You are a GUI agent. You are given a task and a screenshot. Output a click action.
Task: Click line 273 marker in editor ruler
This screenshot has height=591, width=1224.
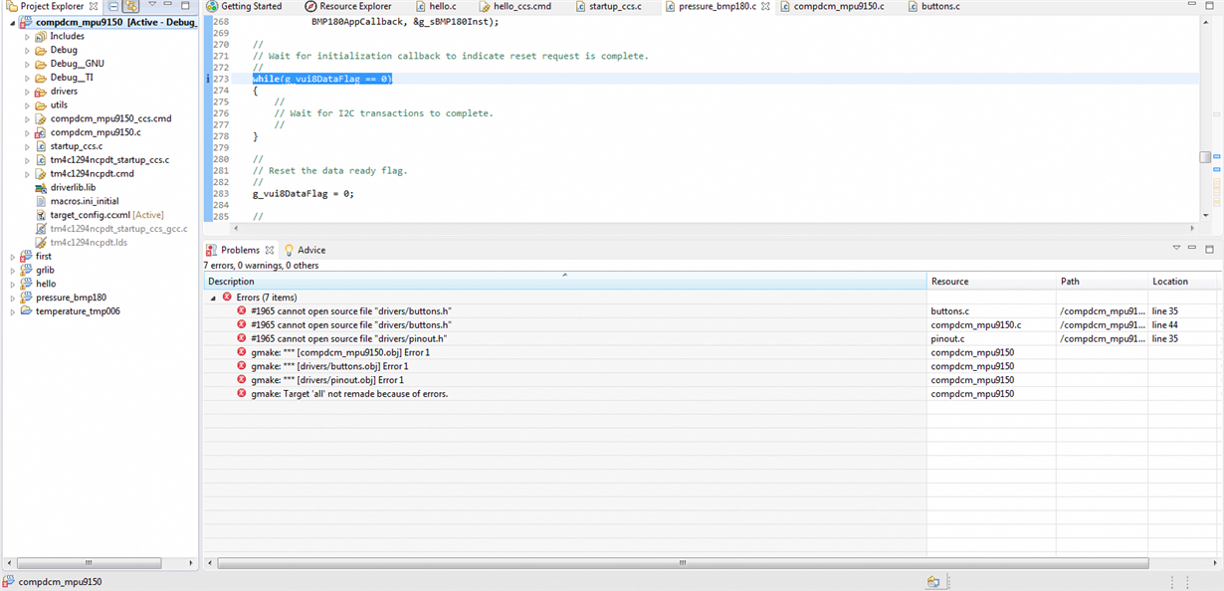tap(207, 79)
